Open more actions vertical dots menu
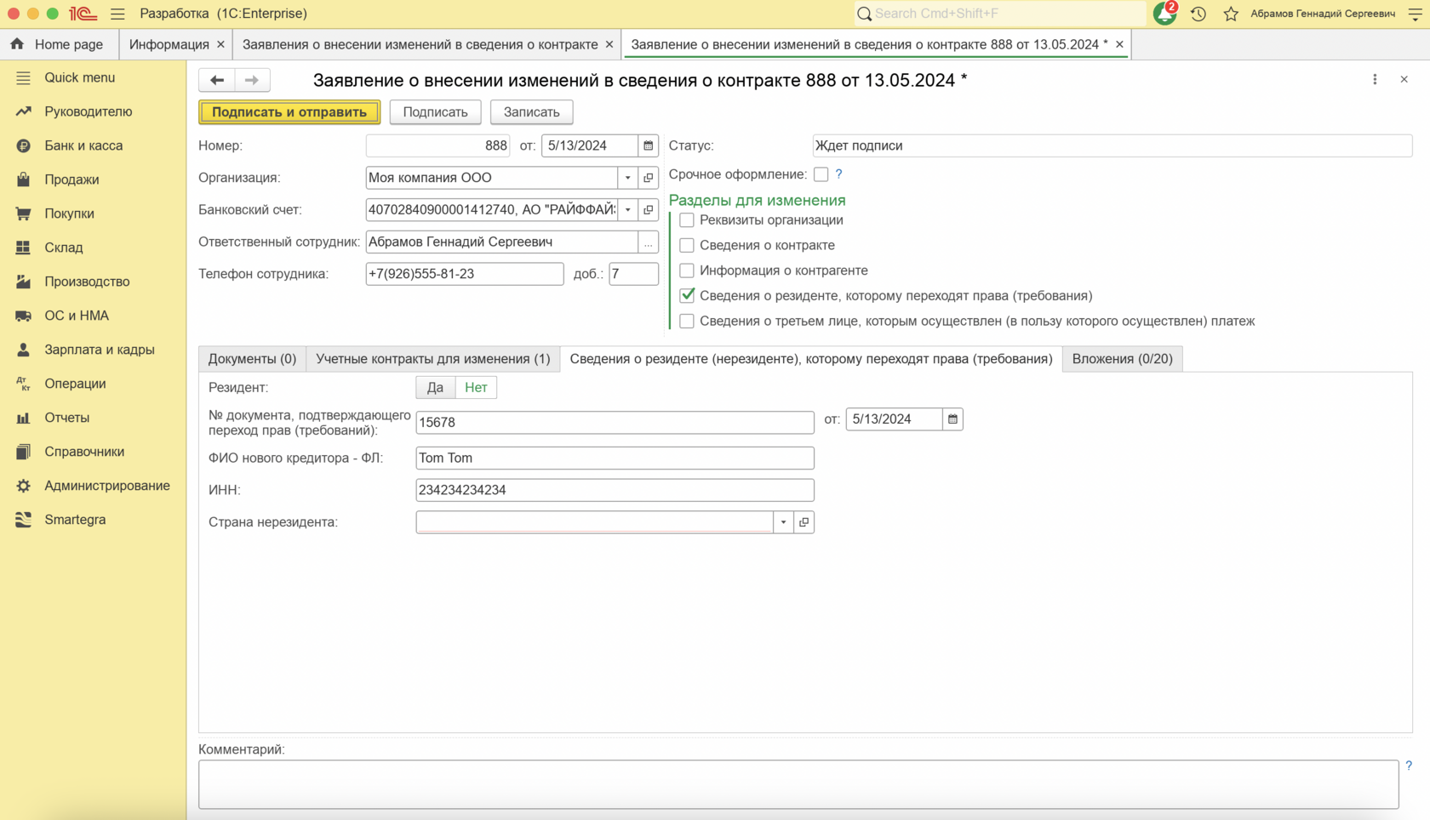Image resolution: width=1430 pixels, height=820 pixels. click(x=1375, y=79)
